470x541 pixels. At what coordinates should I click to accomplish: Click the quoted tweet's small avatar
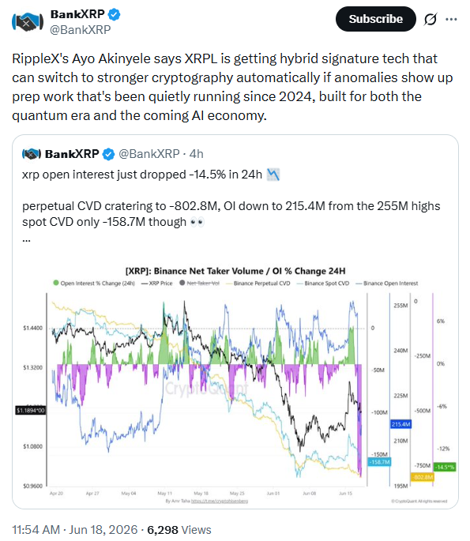click(32, 154)
